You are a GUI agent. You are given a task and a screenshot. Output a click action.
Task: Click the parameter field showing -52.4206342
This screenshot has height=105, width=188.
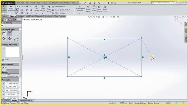pos(11,87)
